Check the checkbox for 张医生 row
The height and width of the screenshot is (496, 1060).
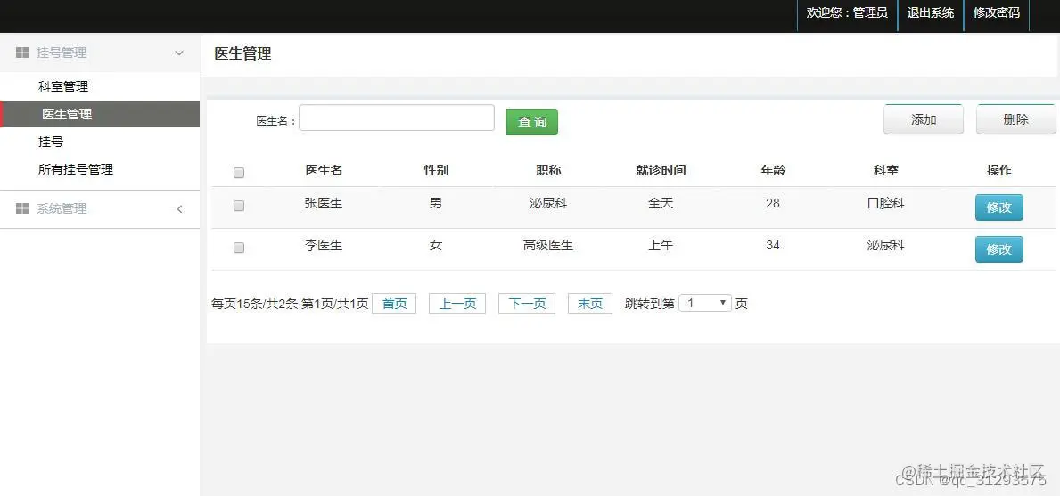239,206
